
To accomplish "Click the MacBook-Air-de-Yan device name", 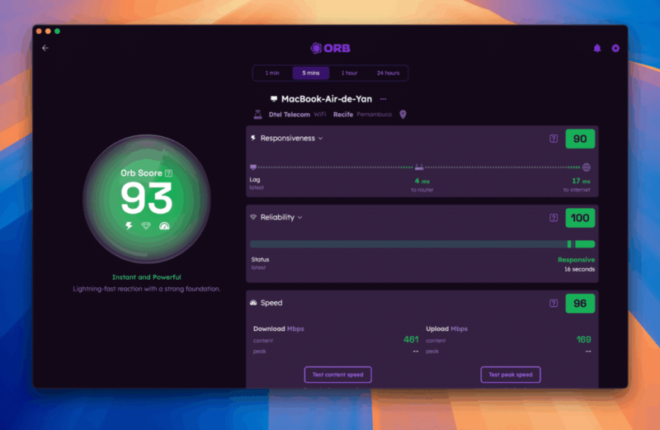I will [327, 99].
